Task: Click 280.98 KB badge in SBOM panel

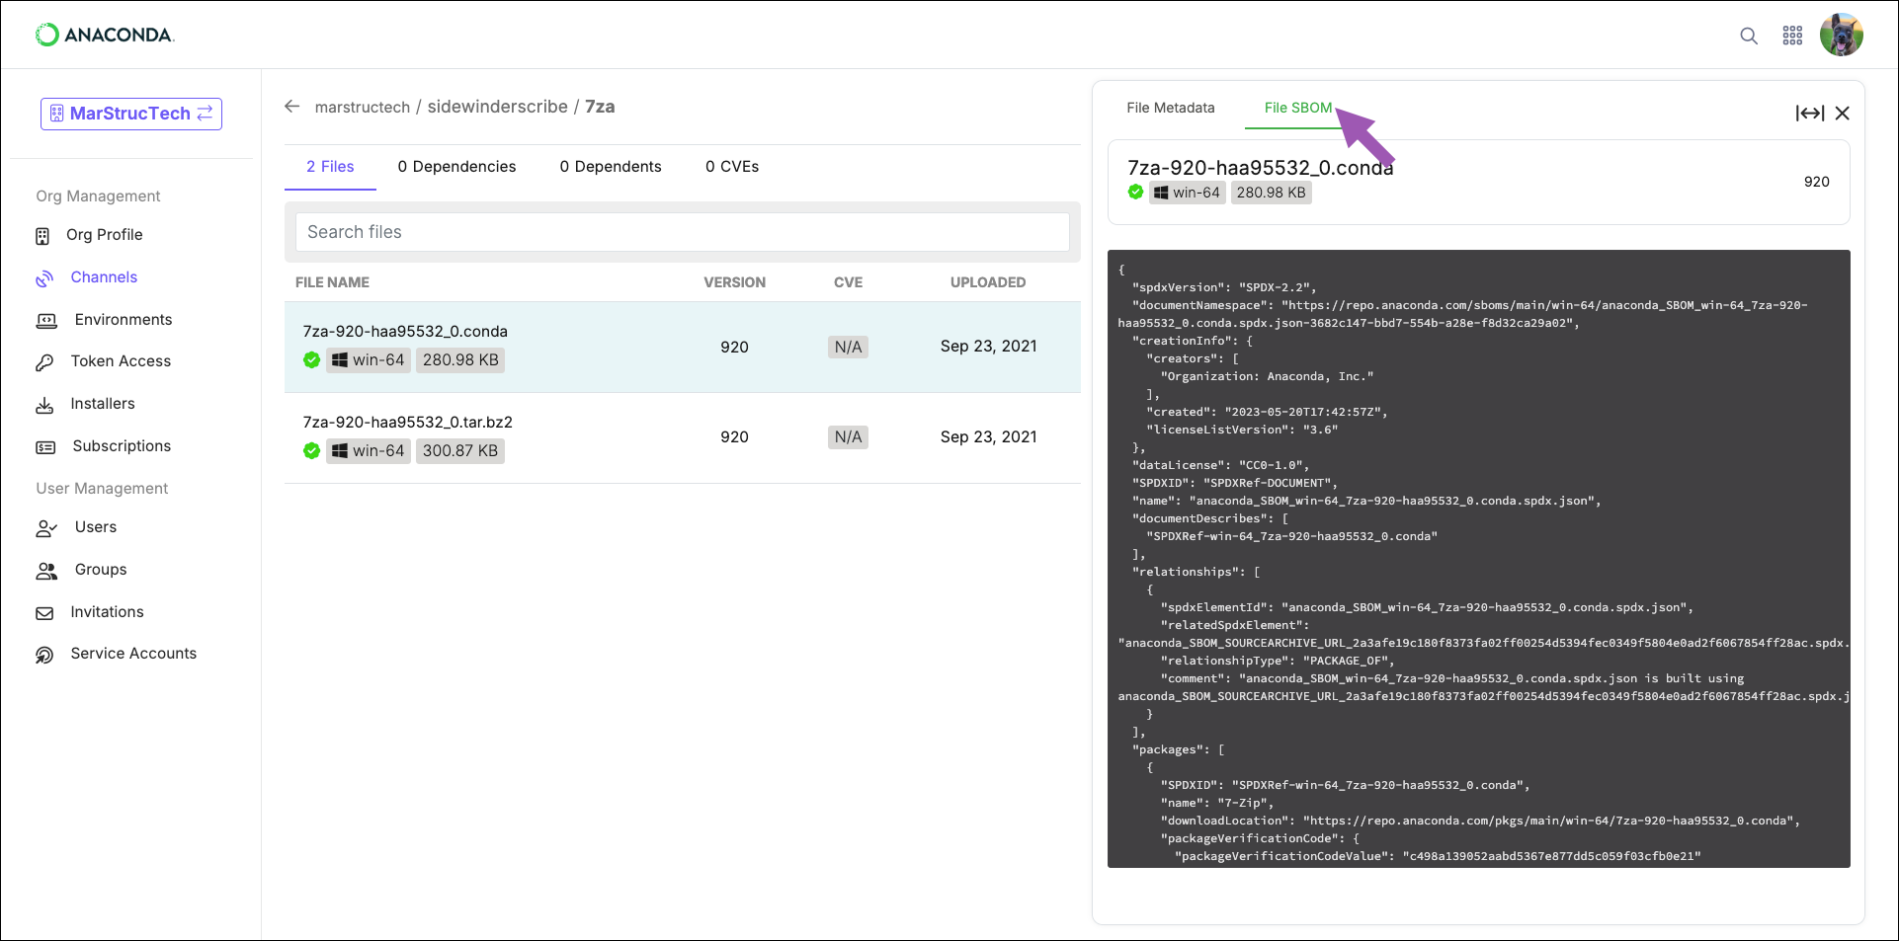Action: [x=1271, y=193]
